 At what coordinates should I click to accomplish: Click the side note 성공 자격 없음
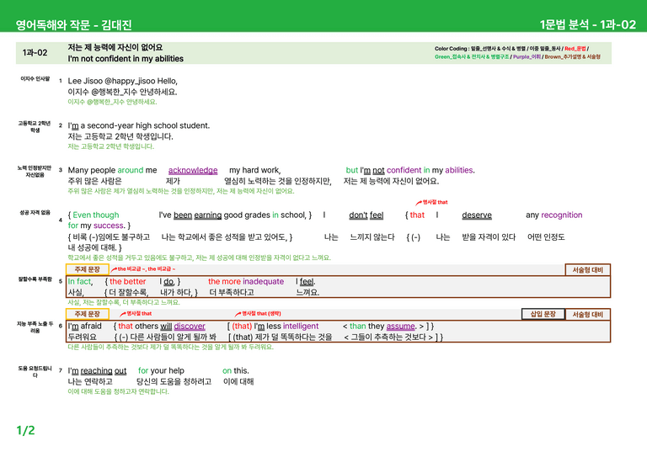35,213
